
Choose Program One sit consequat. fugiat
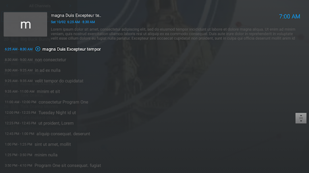[x=53, y=165]
